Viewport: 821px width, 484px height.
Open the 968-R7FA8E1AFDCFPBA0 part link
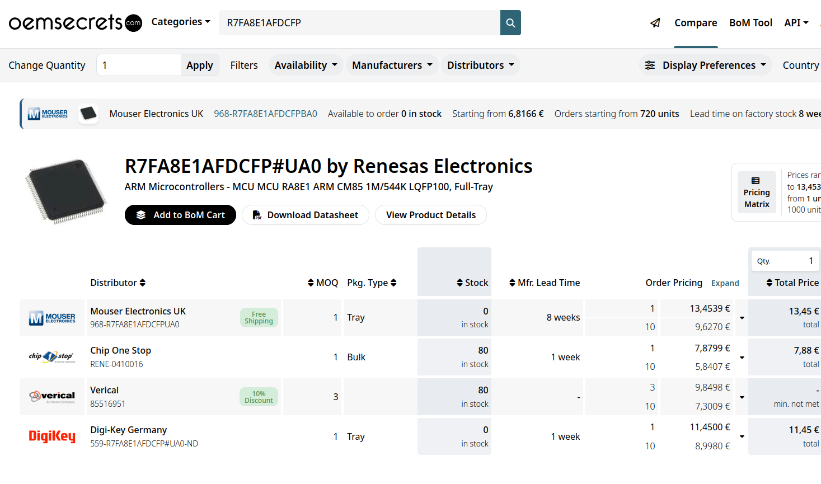point(265,114)
